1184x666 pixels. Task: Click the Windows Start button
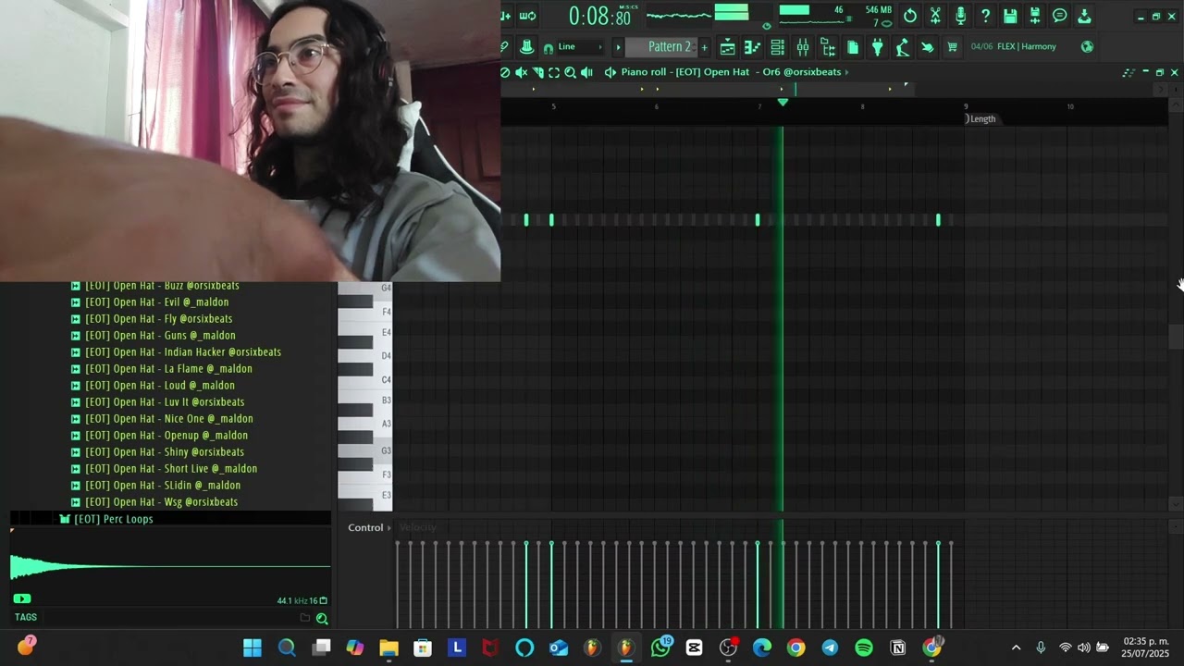pyautogui.click(x=253, y=647)
